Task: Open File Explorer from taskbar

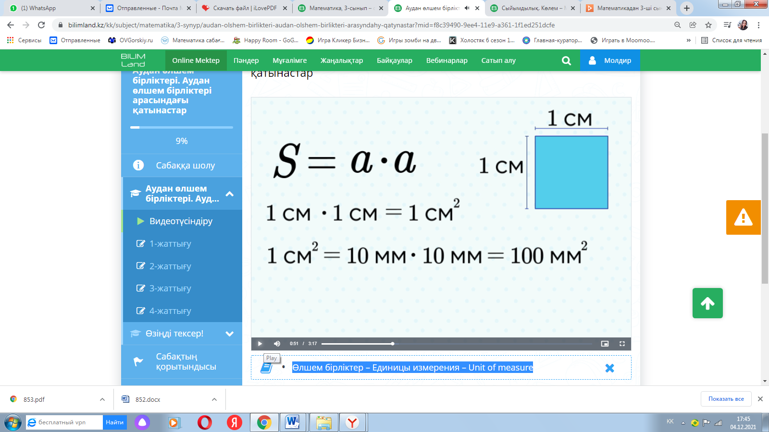Action: click(x=324, y=422)
